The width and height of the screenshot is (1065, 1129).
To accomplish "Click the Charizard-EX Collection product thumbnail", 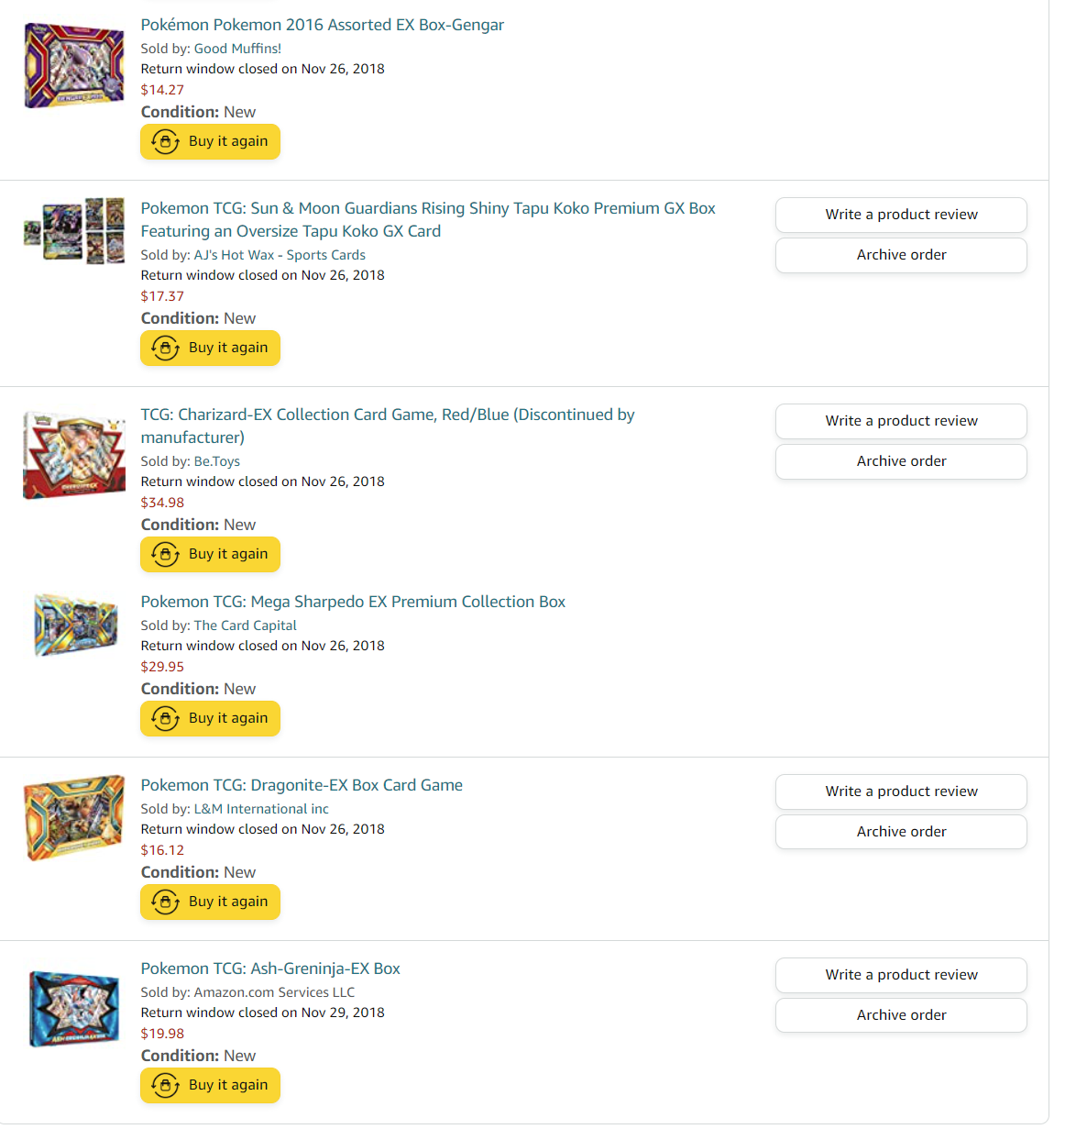I will [x=74, y=456].
